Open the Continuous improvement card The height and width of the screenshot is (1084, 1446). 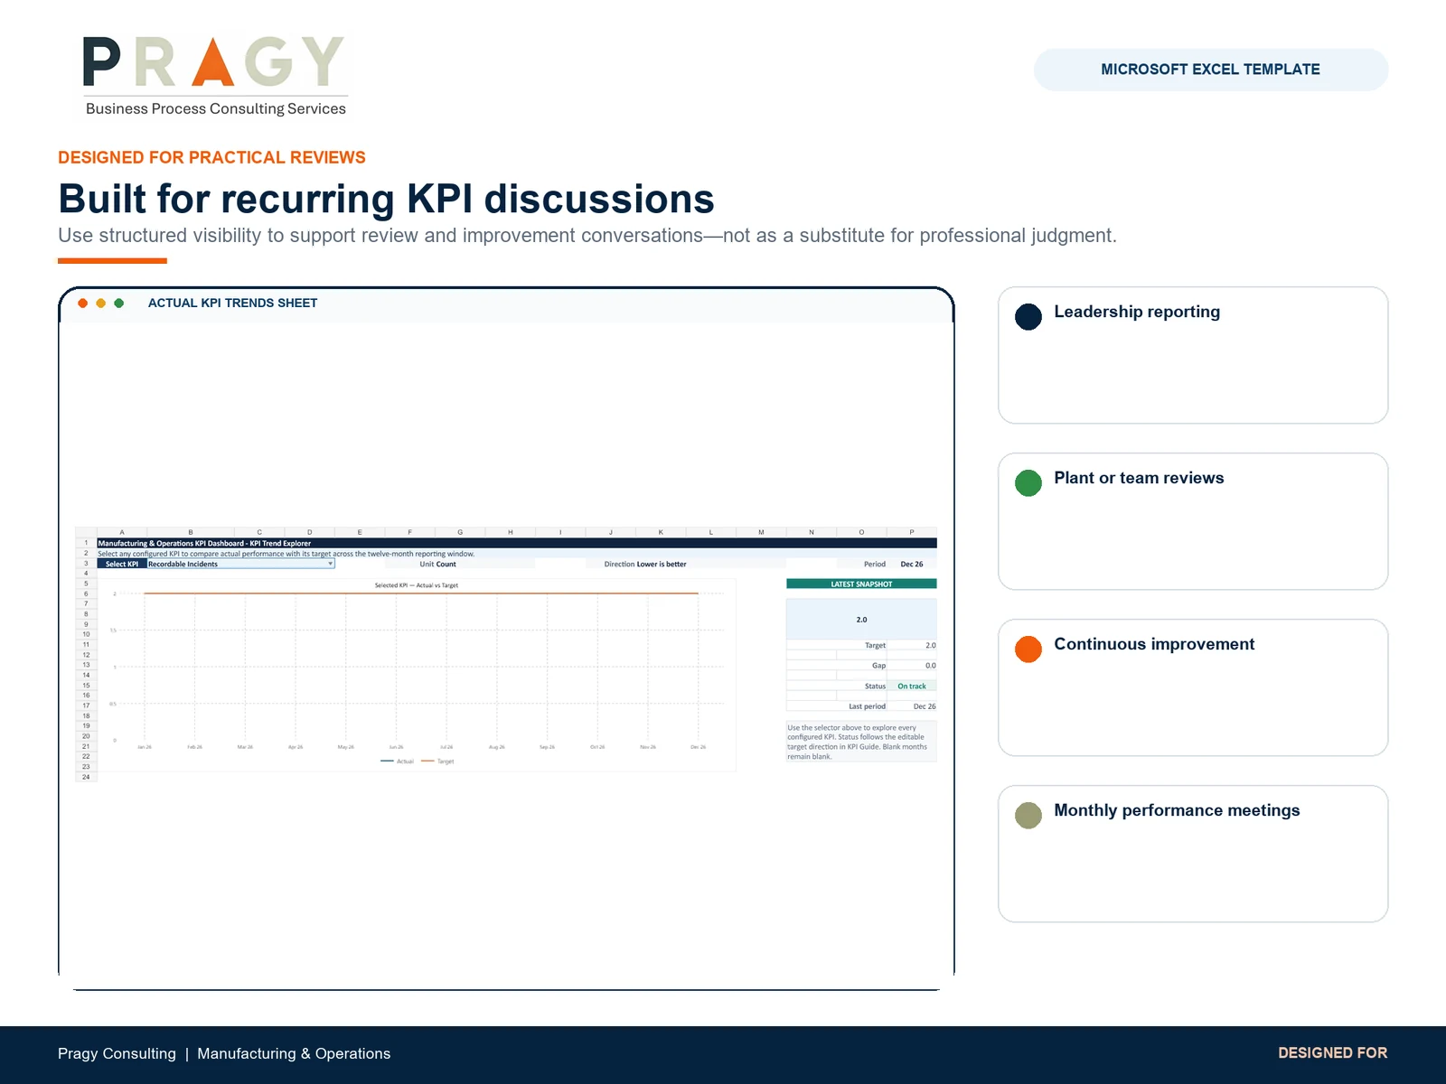tap(1193, 687)
